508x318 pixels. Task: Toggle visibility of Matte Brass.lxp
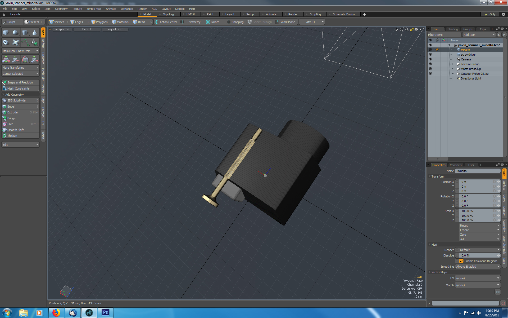point(430,69)
